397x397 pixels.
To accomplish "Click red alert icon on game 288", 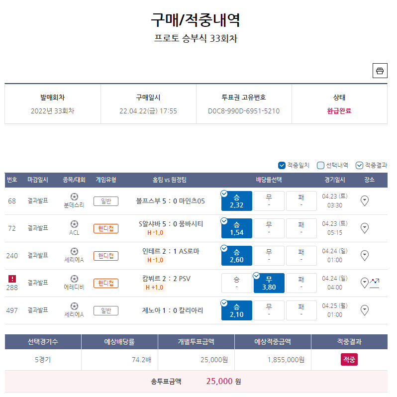I will [12, 279].
